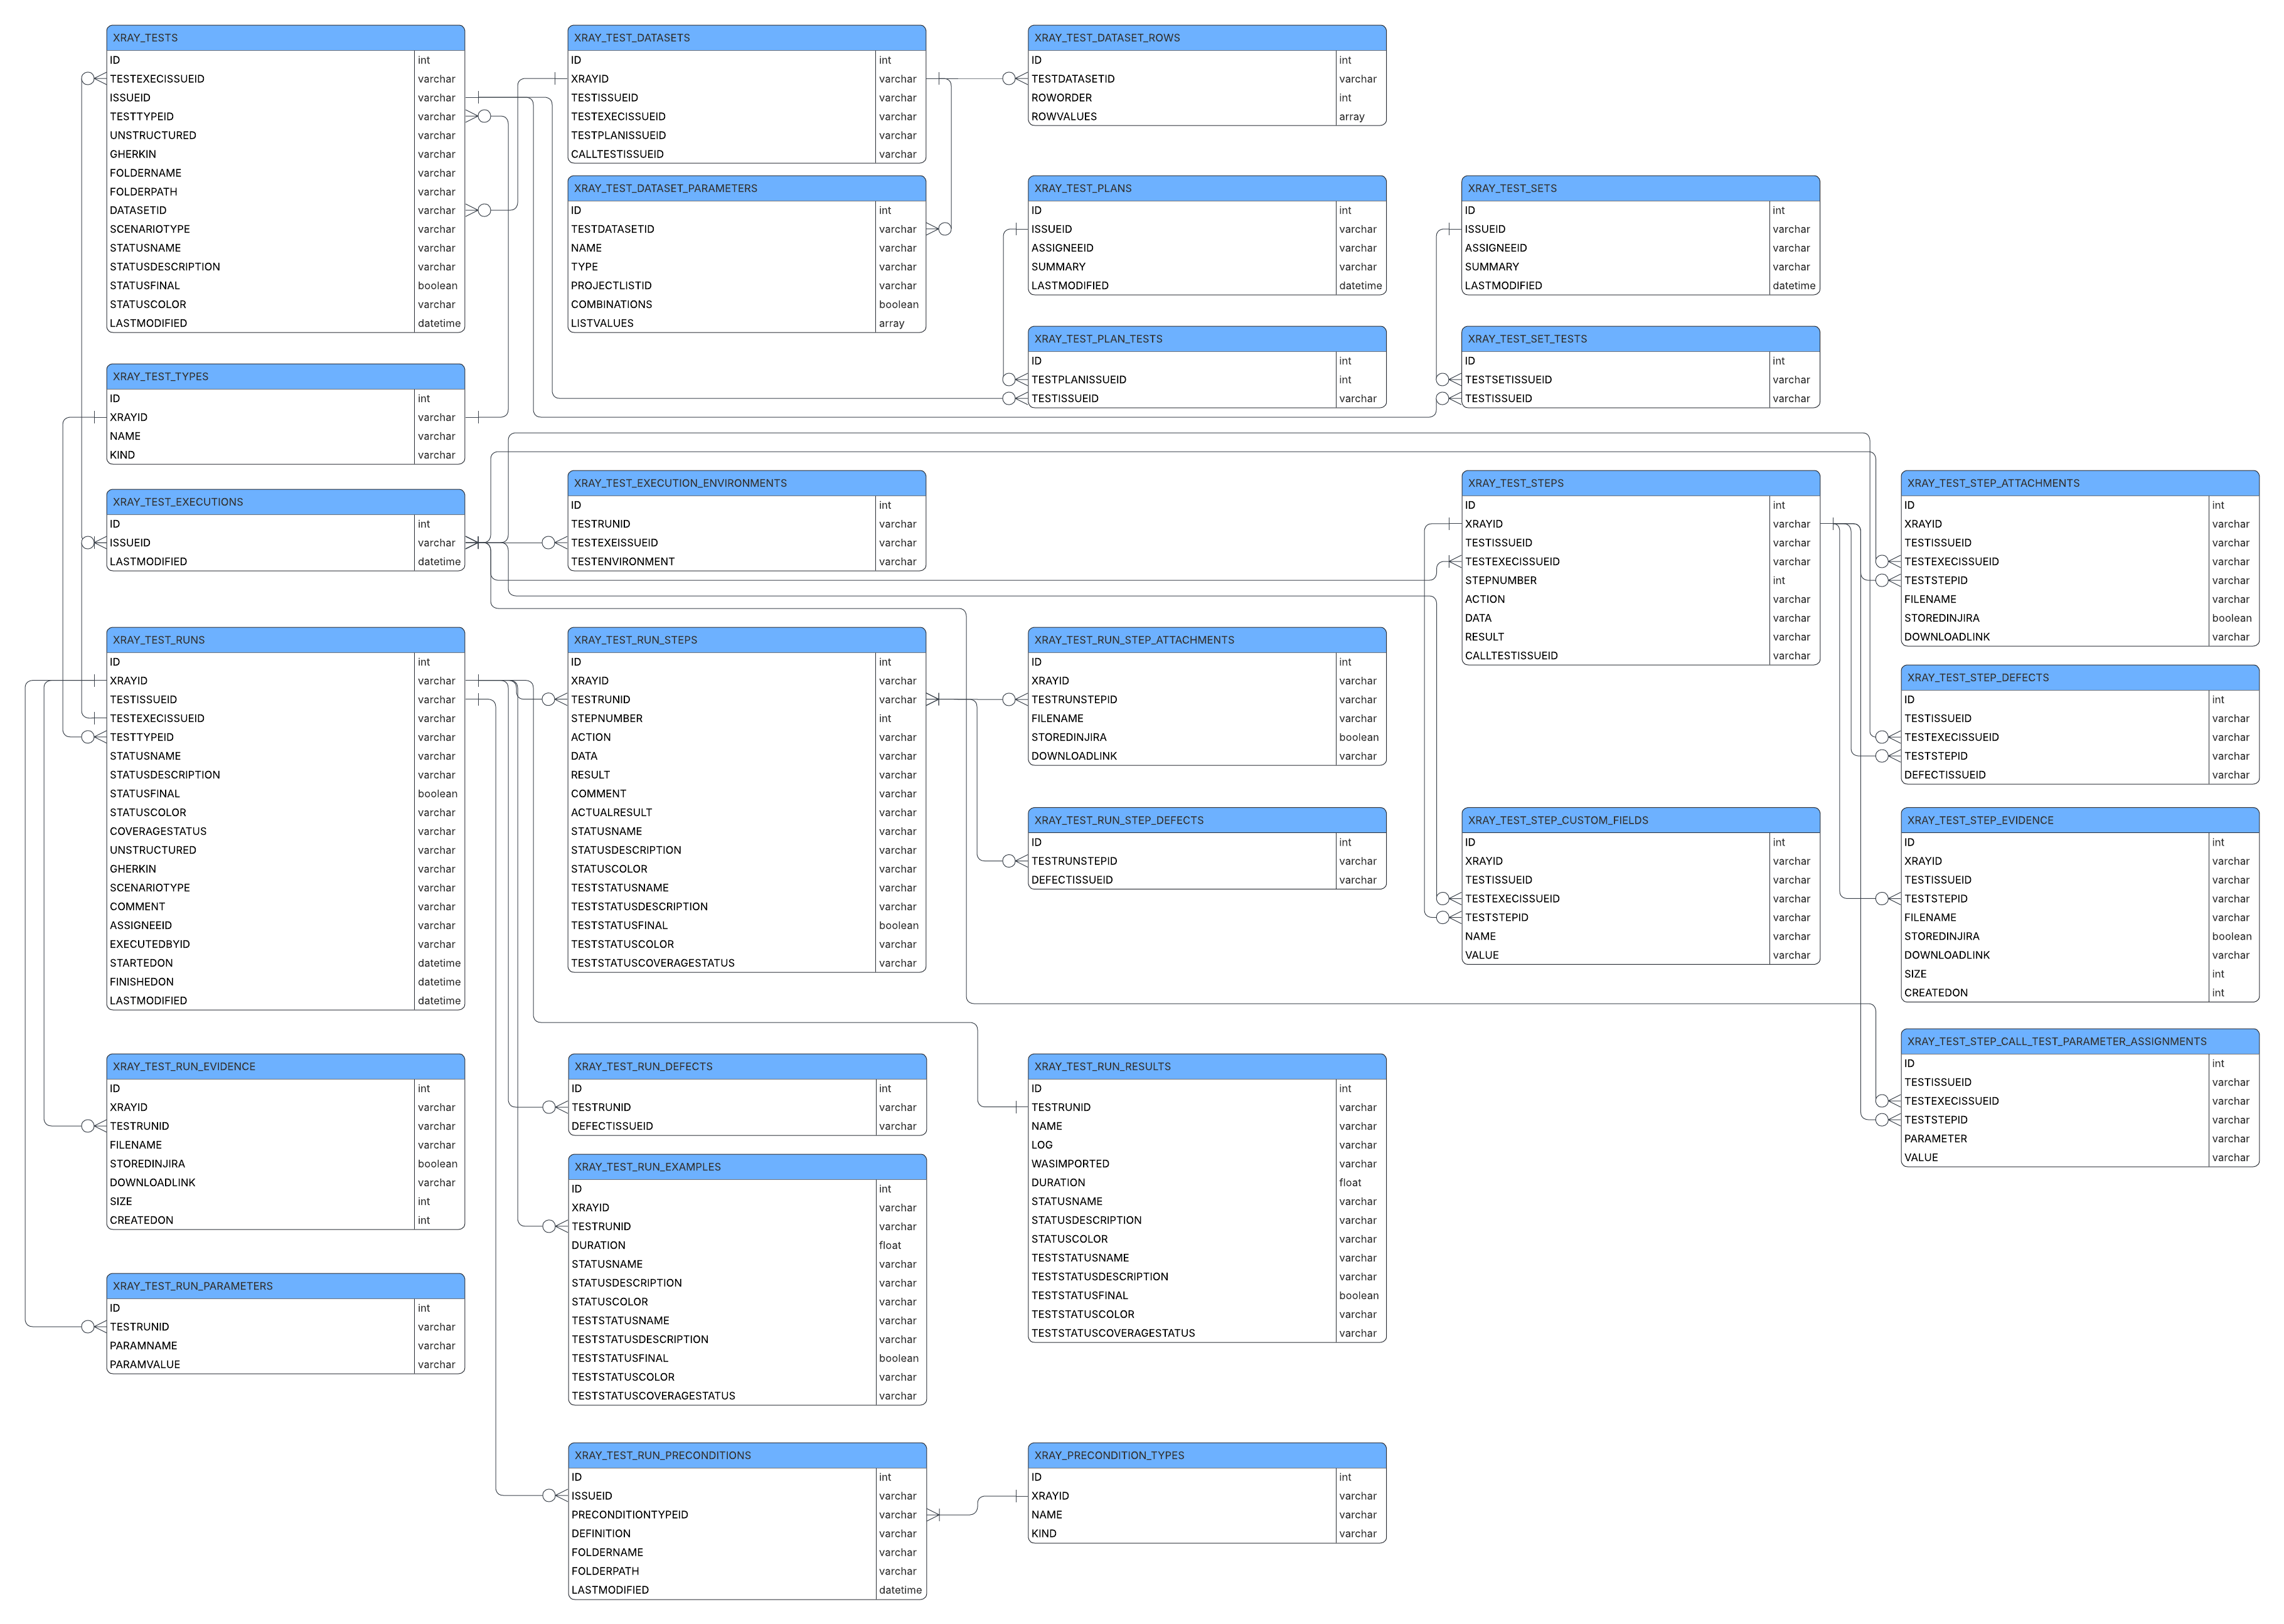Viewport: 2284px width, 1624px height.
Task: Click TESTSETISSUEID in XRAY_TEST_SET_TESTS
Action: coord(1640,380)
